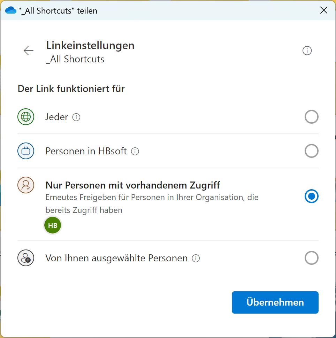Click the info icon beside Jeder

[x=76, y=117]
